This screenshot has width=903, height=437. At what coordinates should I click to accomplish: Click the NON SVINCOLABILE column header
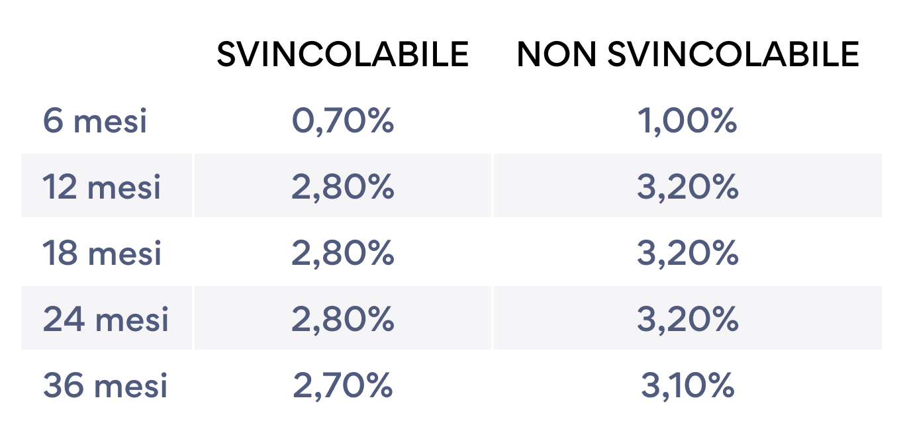point(688,54)
